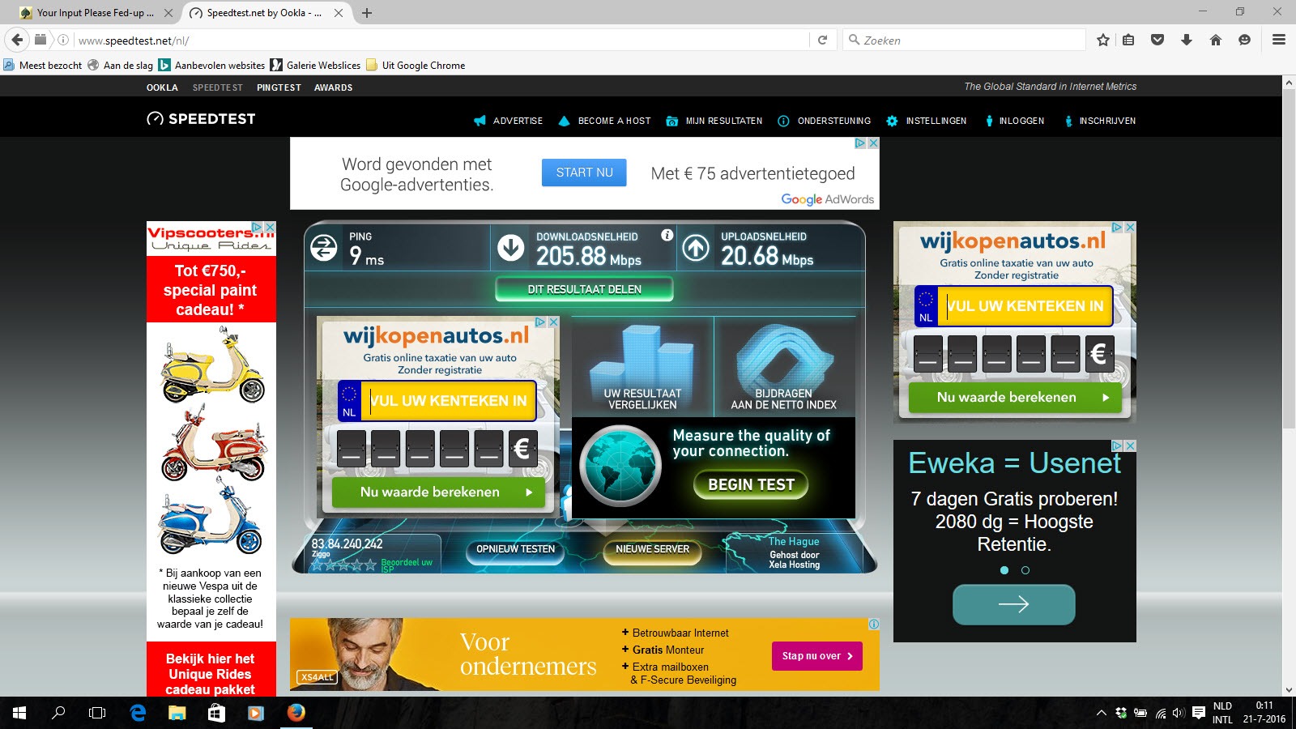
Task: Click the info icon beside Downloadsnelheid
Action: [667, 235]
